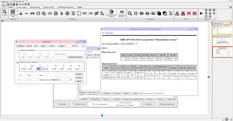The image size is (233, 121).
Task: Click the blue slider marker on bottom bar
Action: coord(102,116)
